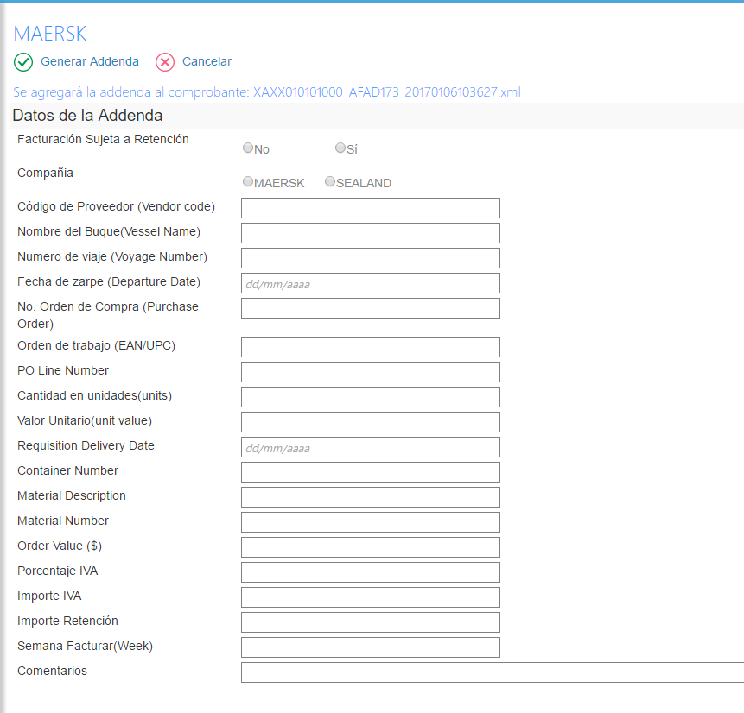
Task: Click the Compañia label
Action: click(x=45, y=173)
